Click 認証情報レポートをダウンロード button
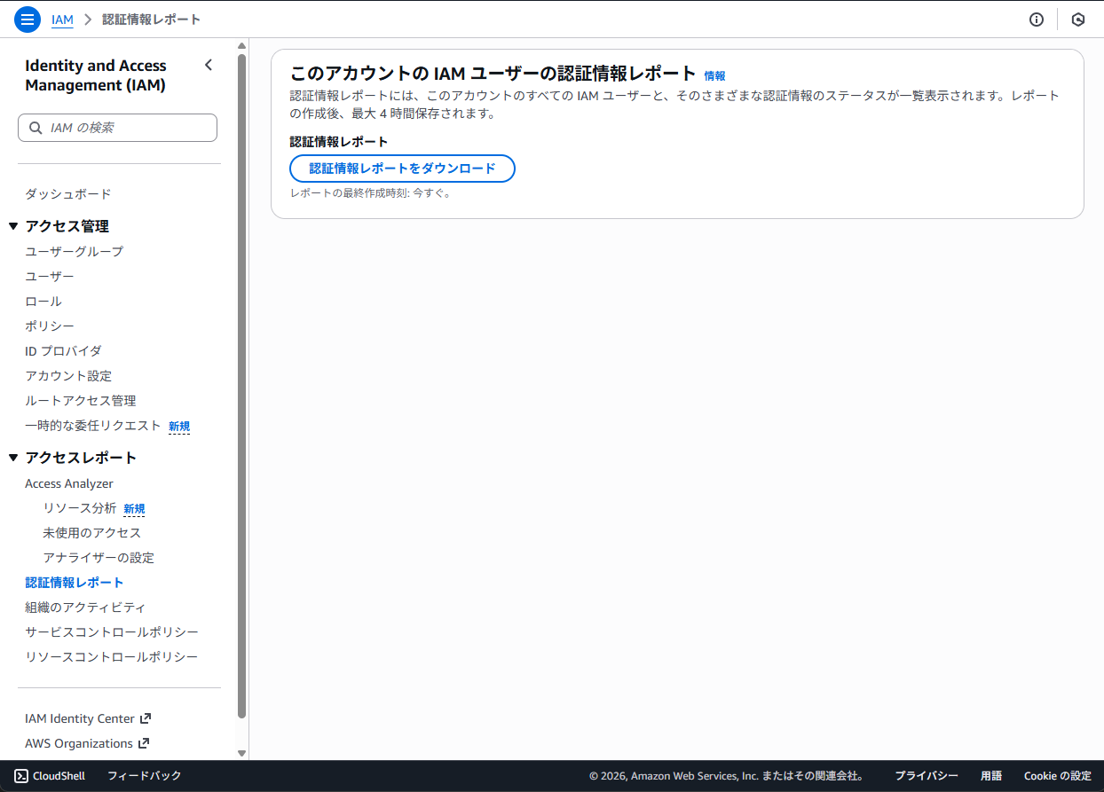 [403, 169]
